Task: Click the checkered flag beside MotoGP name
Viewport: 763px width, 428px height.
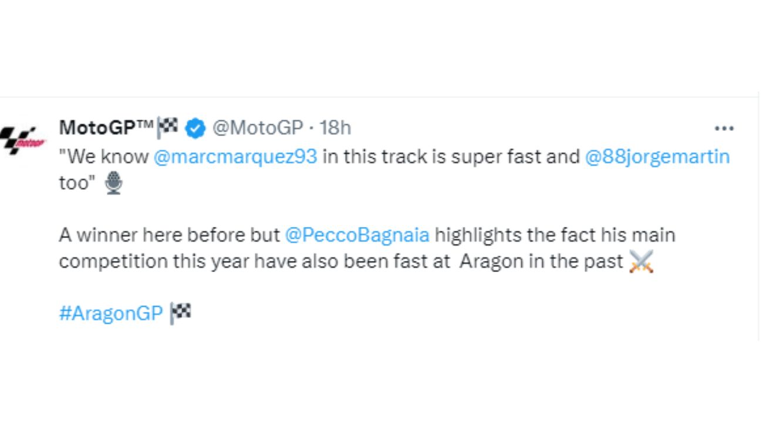Action: point(168,127)
